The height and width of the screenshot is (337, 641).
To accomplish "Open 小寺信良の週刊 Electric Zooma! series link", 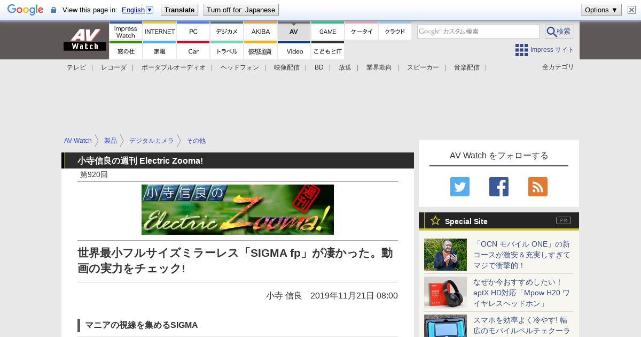I will coord(140,160).
